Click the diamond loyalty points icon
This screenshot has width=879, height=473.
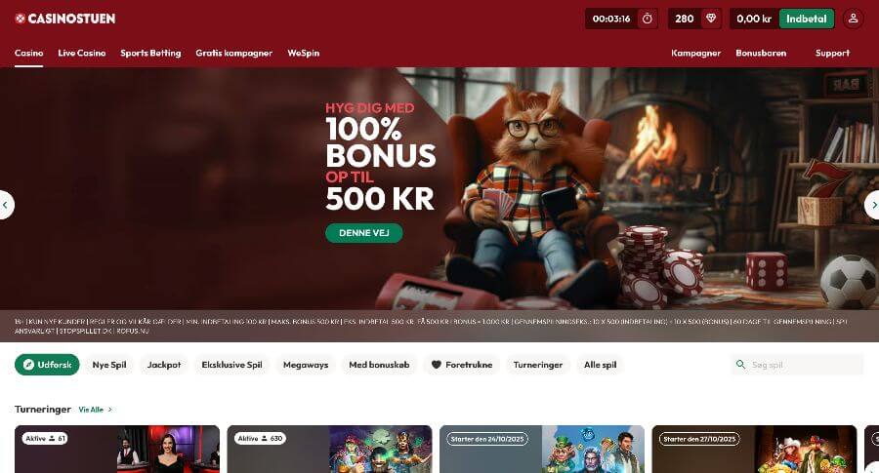click(711, 19)
